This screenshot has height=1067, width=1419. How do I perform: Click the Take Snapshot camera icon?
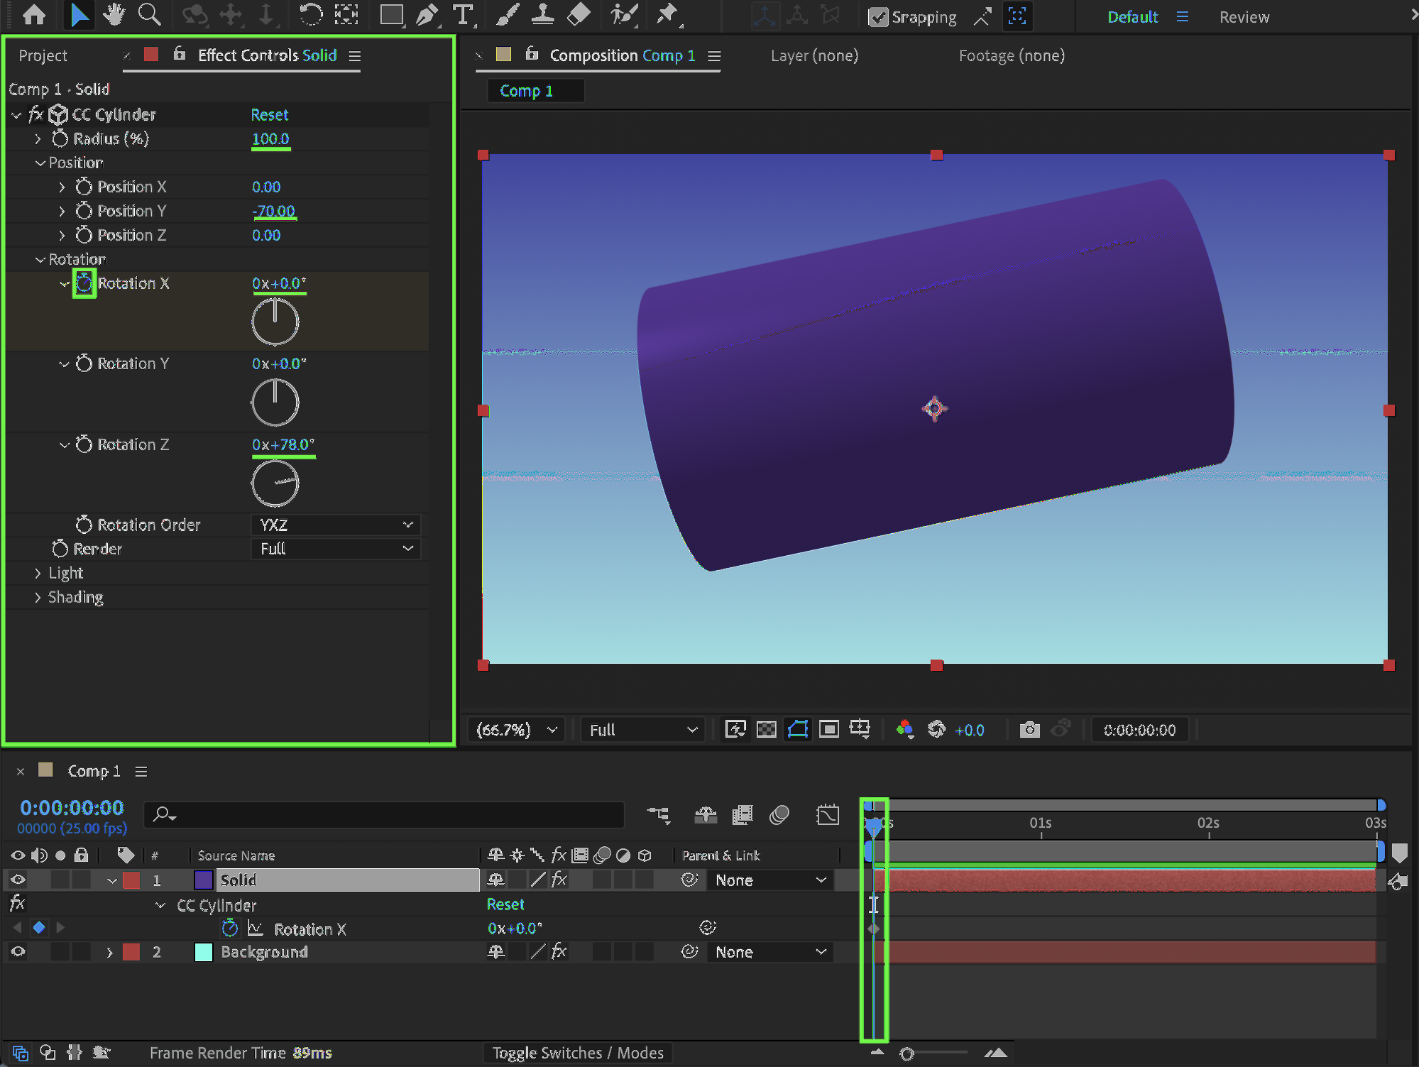1029,730
